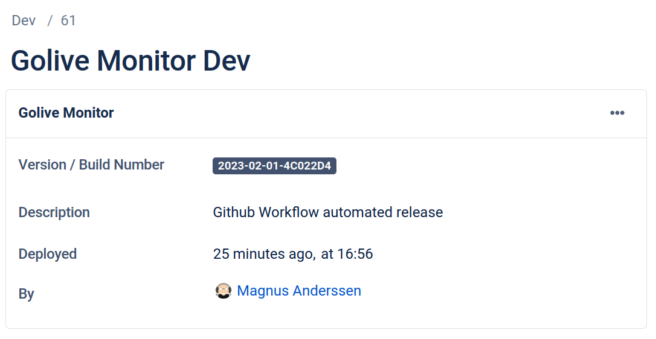Open the Magnus Anderssen profile link
Viewport: 656px width, 339px height.
tap(299, 291)
